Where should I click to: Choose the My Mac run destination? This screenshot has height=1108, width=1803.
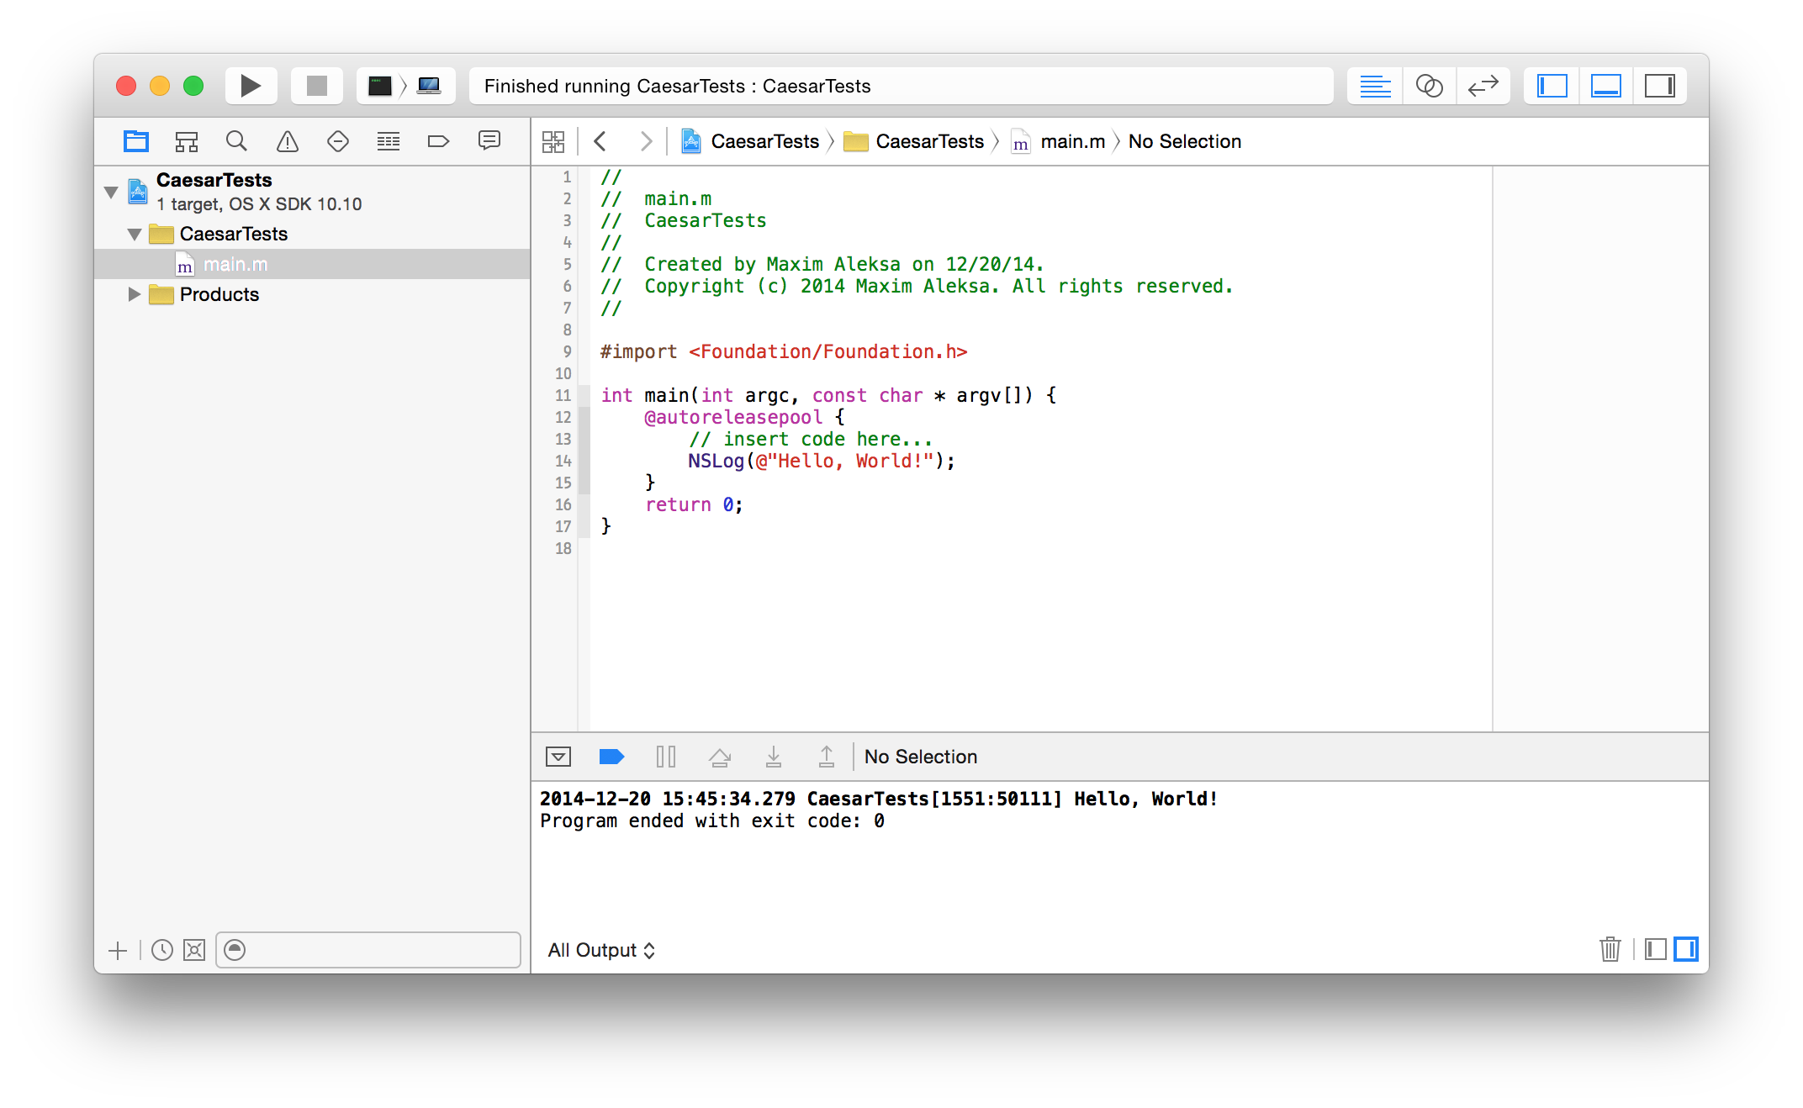click(430, 86)
